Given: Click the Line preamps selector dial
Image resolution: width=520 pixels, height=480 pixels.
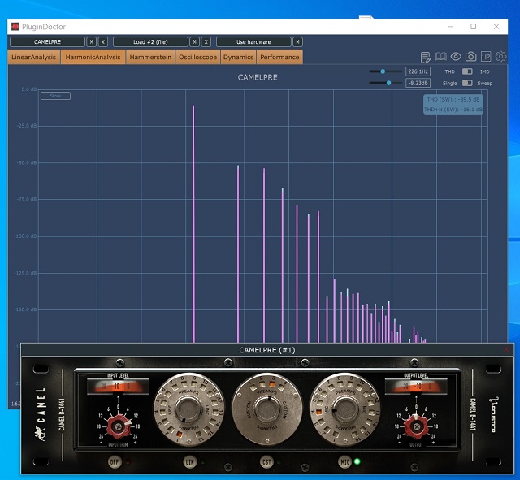Looking at the screenshot, I should pyautogui.click(x=189, y=409).
